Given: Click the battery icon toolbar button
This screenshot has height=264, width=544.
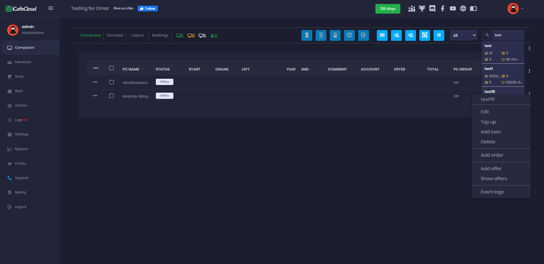Looking at the screenshot, I should (335, 35).
